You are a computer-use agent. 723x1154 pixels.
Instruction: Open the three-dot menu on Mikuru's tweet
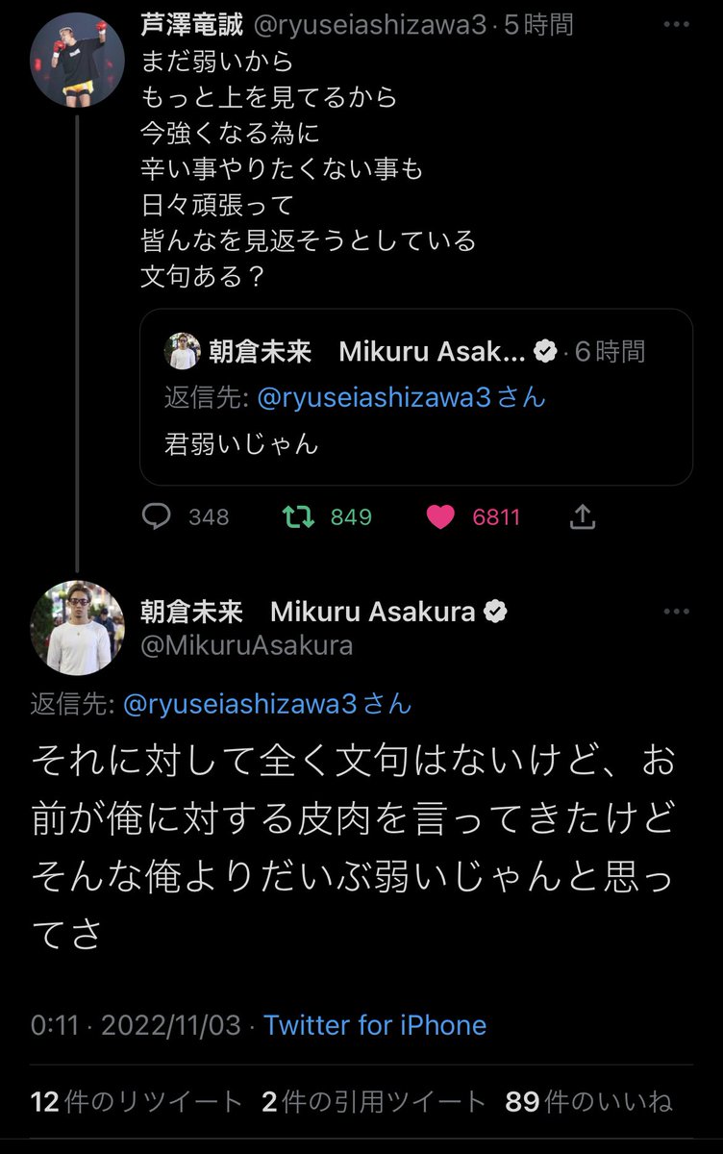point(676,612)
